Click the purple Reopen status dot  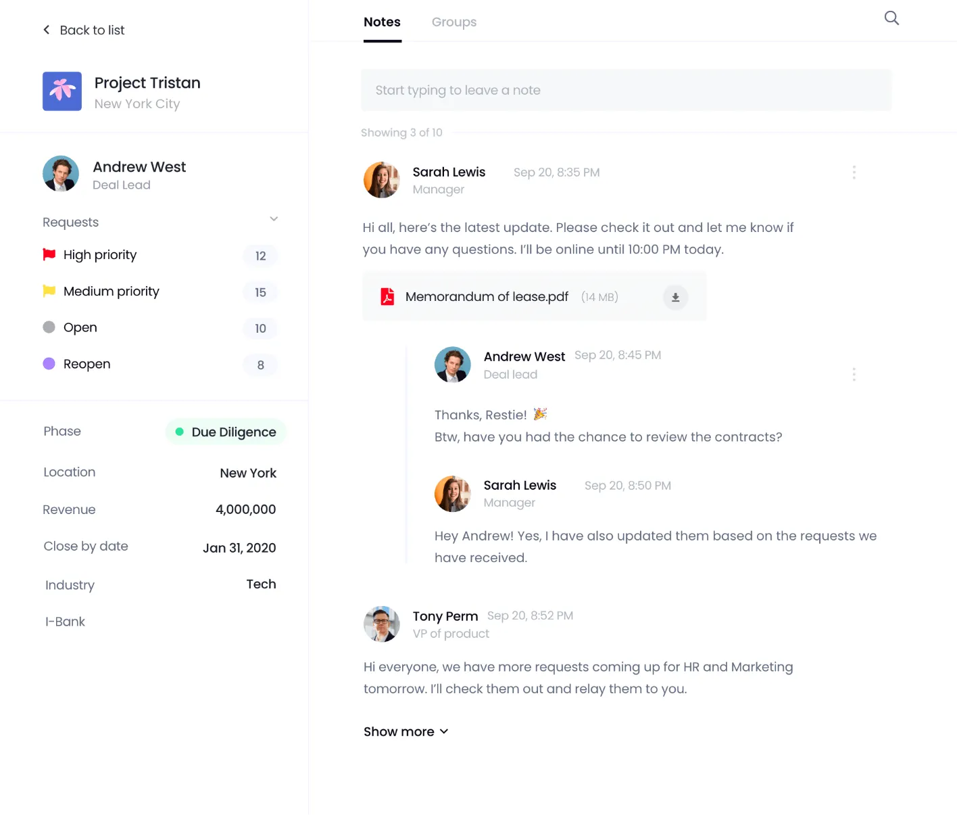click(x=49, y=364)
